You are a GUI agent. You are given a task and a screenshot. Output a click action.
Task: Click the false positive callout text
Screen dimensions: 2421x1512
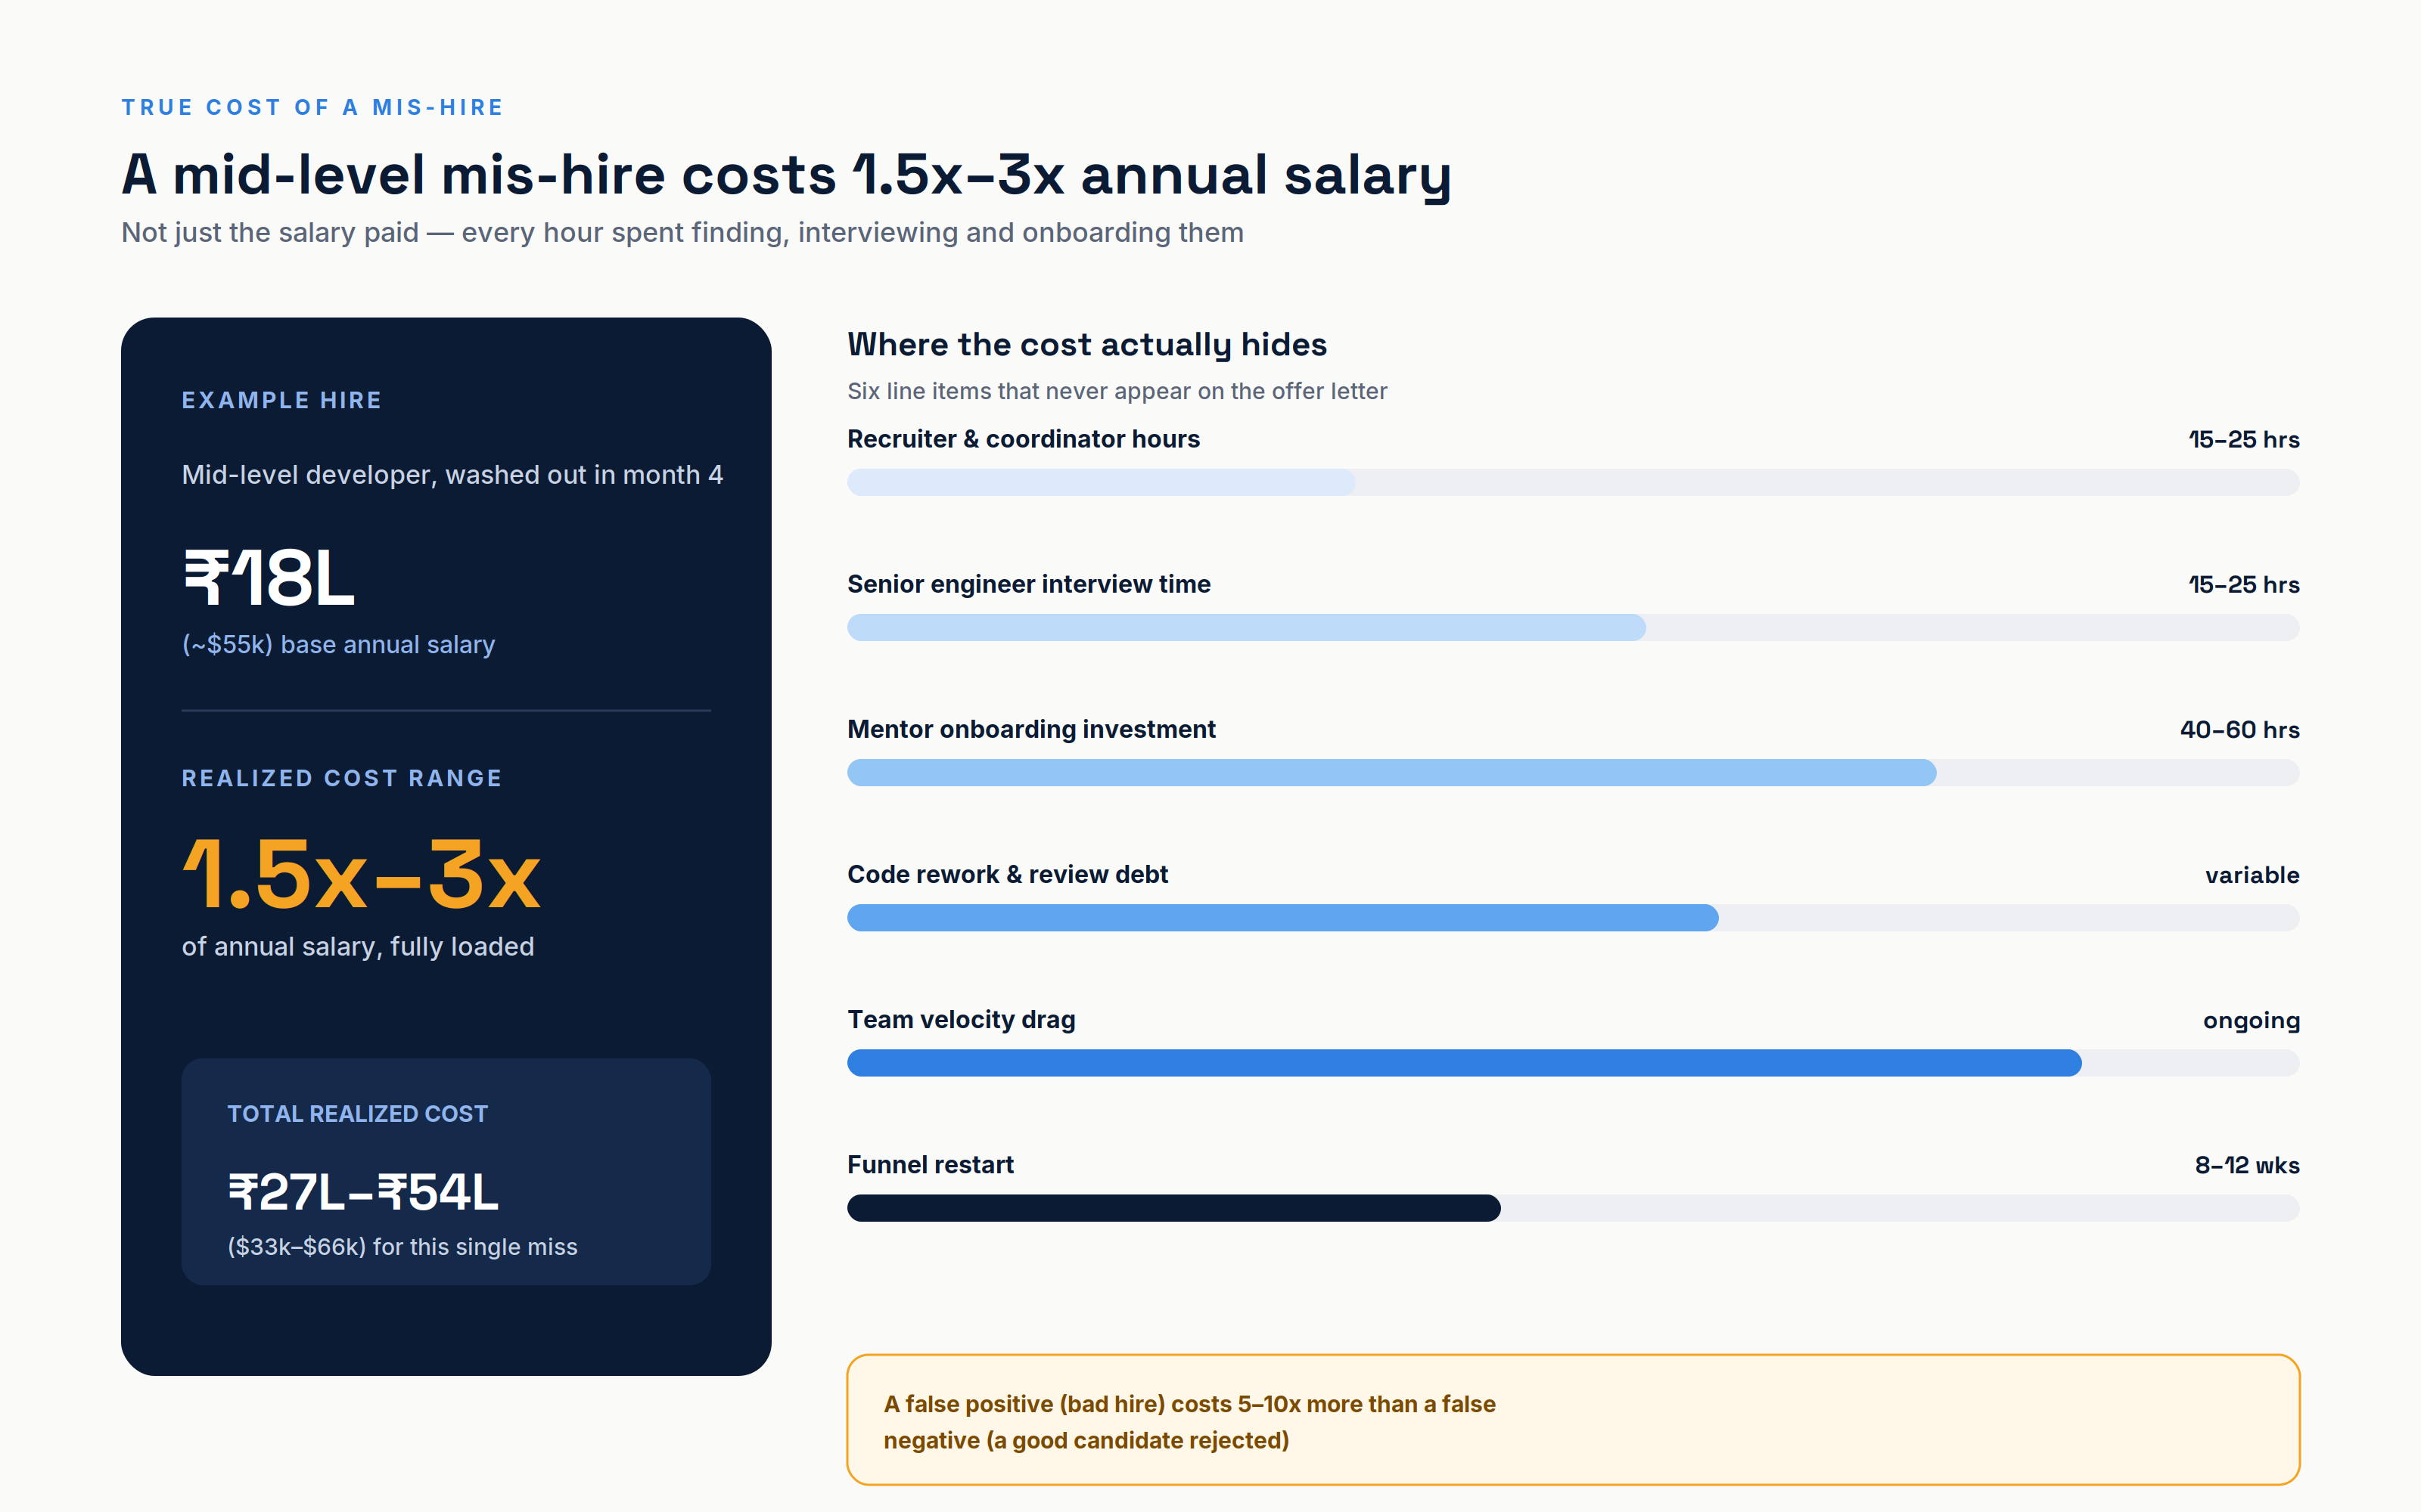coord(1189,1422)
